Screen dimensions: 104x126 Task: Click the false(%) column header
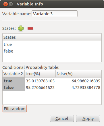78,74
